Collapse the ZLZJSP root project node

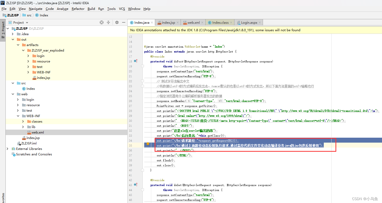pyautogui.click(x=8, y=28)
